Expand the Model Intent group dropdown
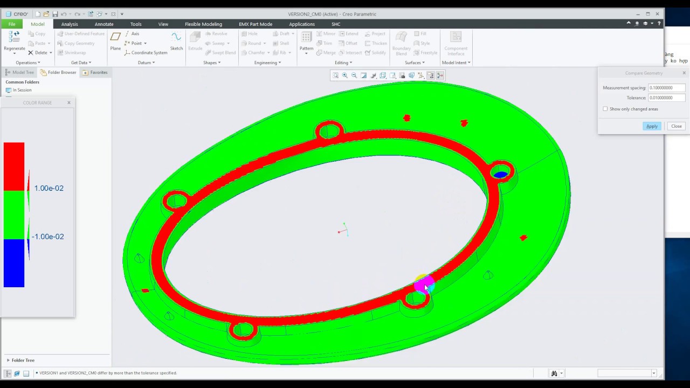The image size is (690, 388). pyautogui.click(x=456, y=63)
